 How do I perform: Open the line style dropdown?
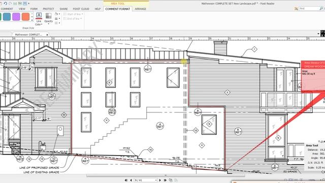[x=57, y=23]
